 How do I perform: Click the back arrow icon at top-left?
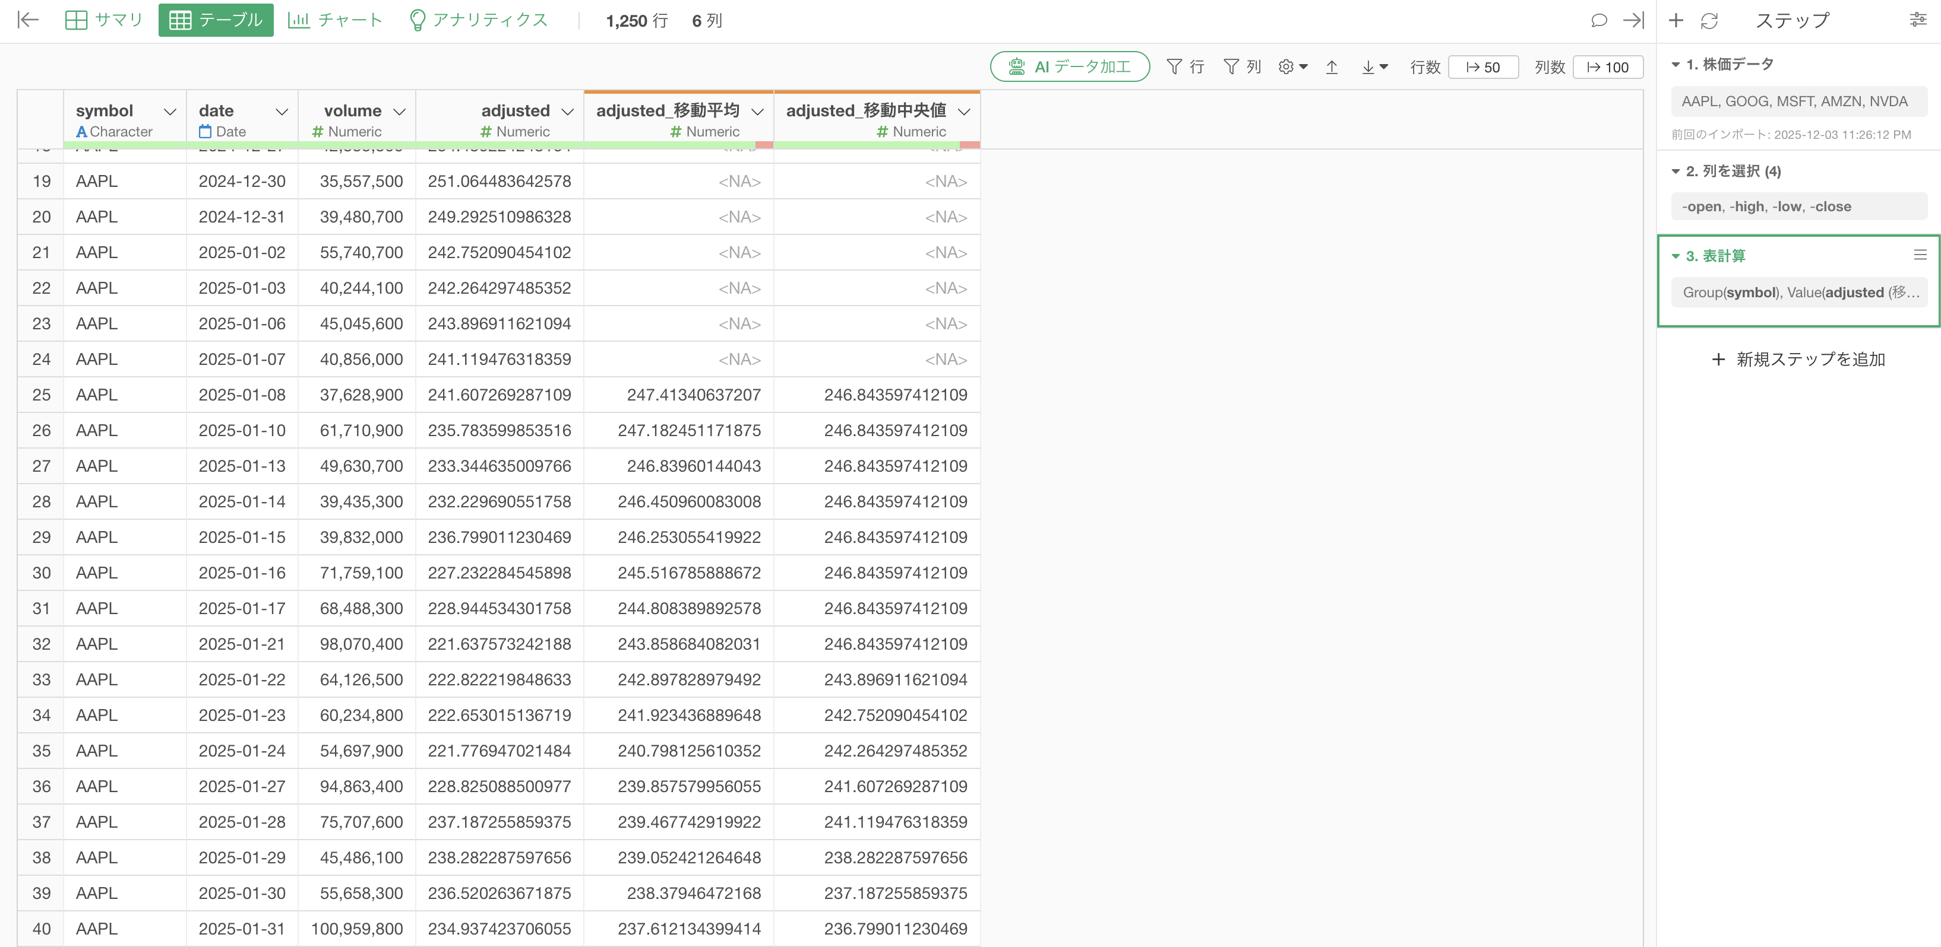pos(28,20)
